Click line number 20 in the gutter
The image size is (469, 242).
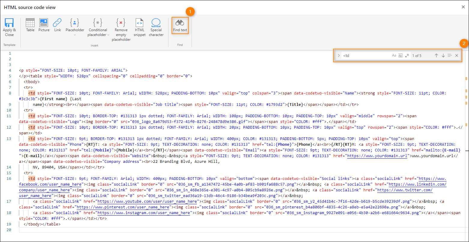point(9,230)
